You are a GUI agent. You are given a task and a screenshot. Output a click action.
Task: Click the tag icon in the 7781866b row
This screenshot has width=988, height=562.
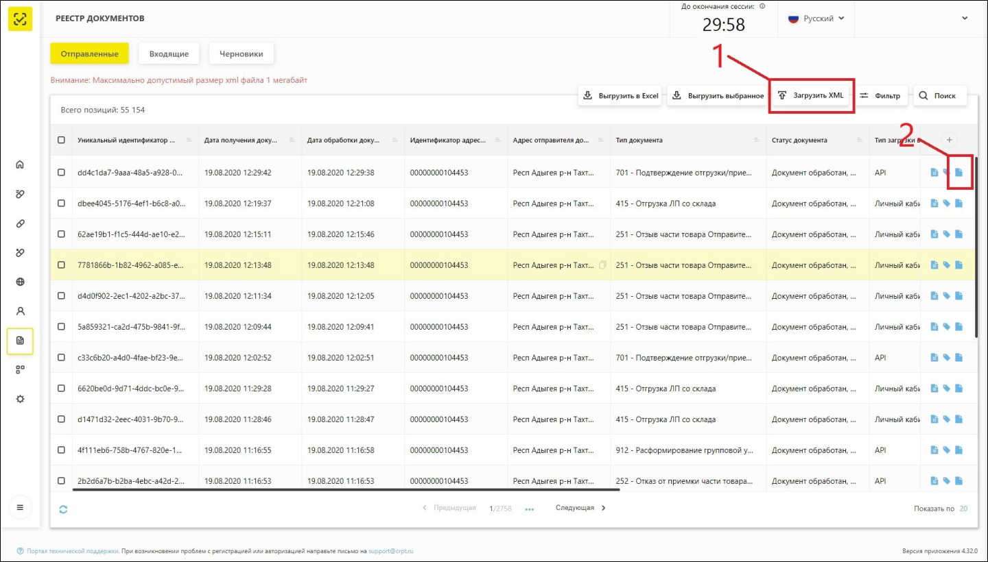point(946,265)
